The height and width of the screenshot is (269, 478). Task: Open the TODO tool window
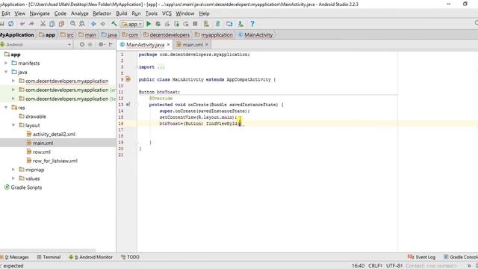click(x=130, y=257)
